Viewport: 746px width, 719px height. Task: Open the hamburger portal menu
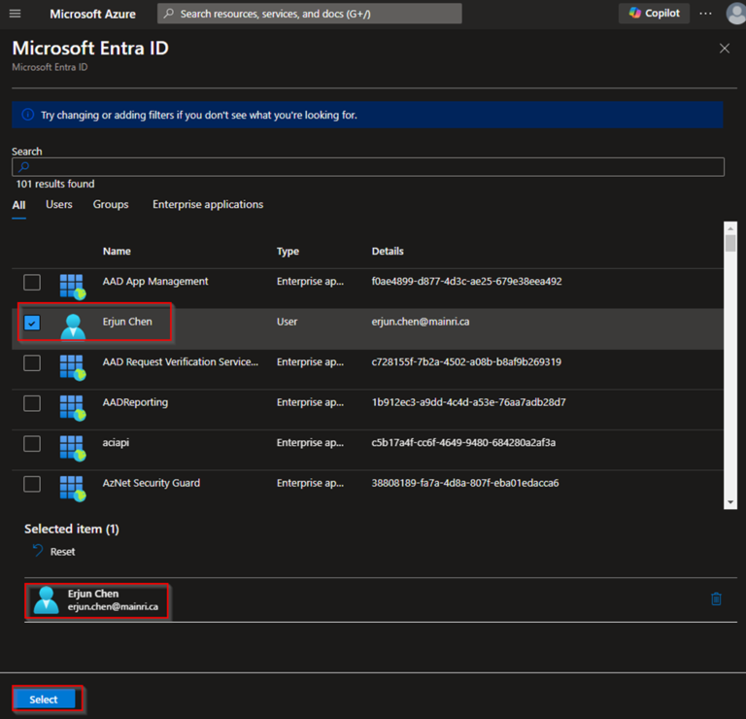(x=15, y=14)
